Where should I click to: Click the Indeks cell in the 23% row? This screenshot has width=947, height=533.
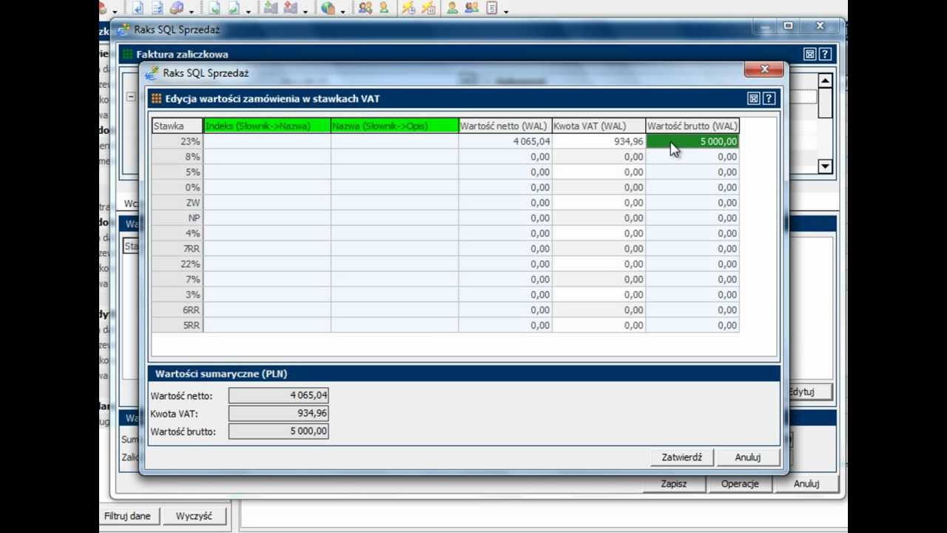point(267,141)
